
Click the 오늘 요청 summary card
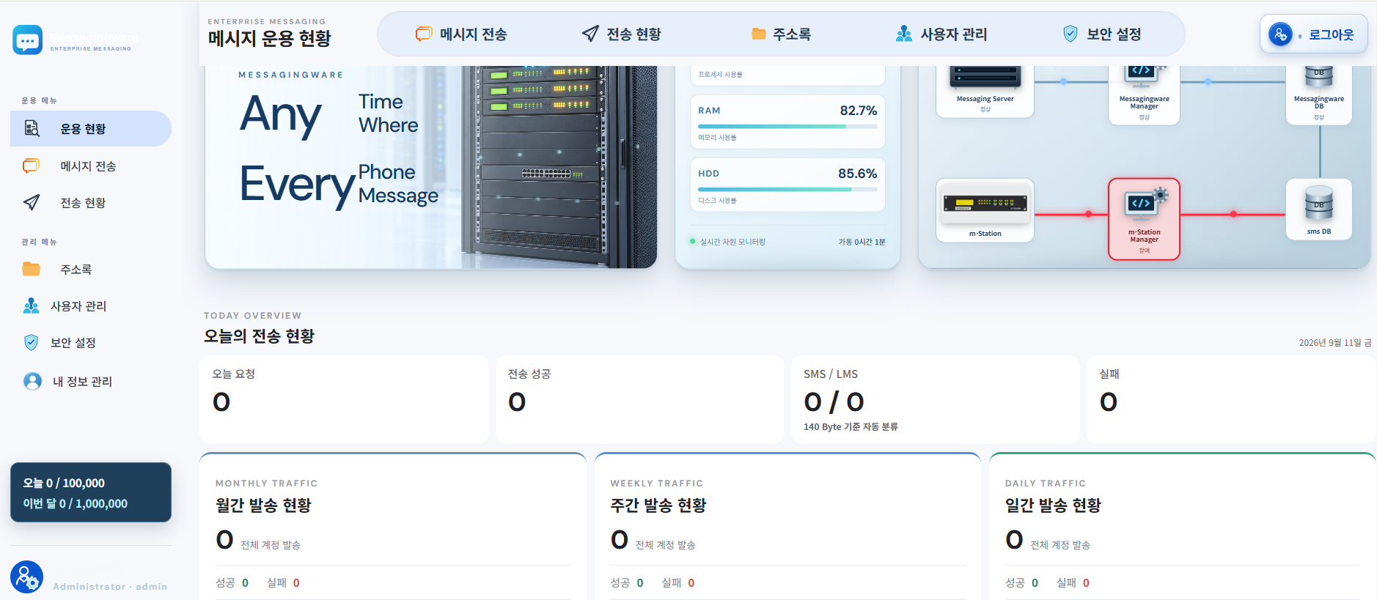344,399
